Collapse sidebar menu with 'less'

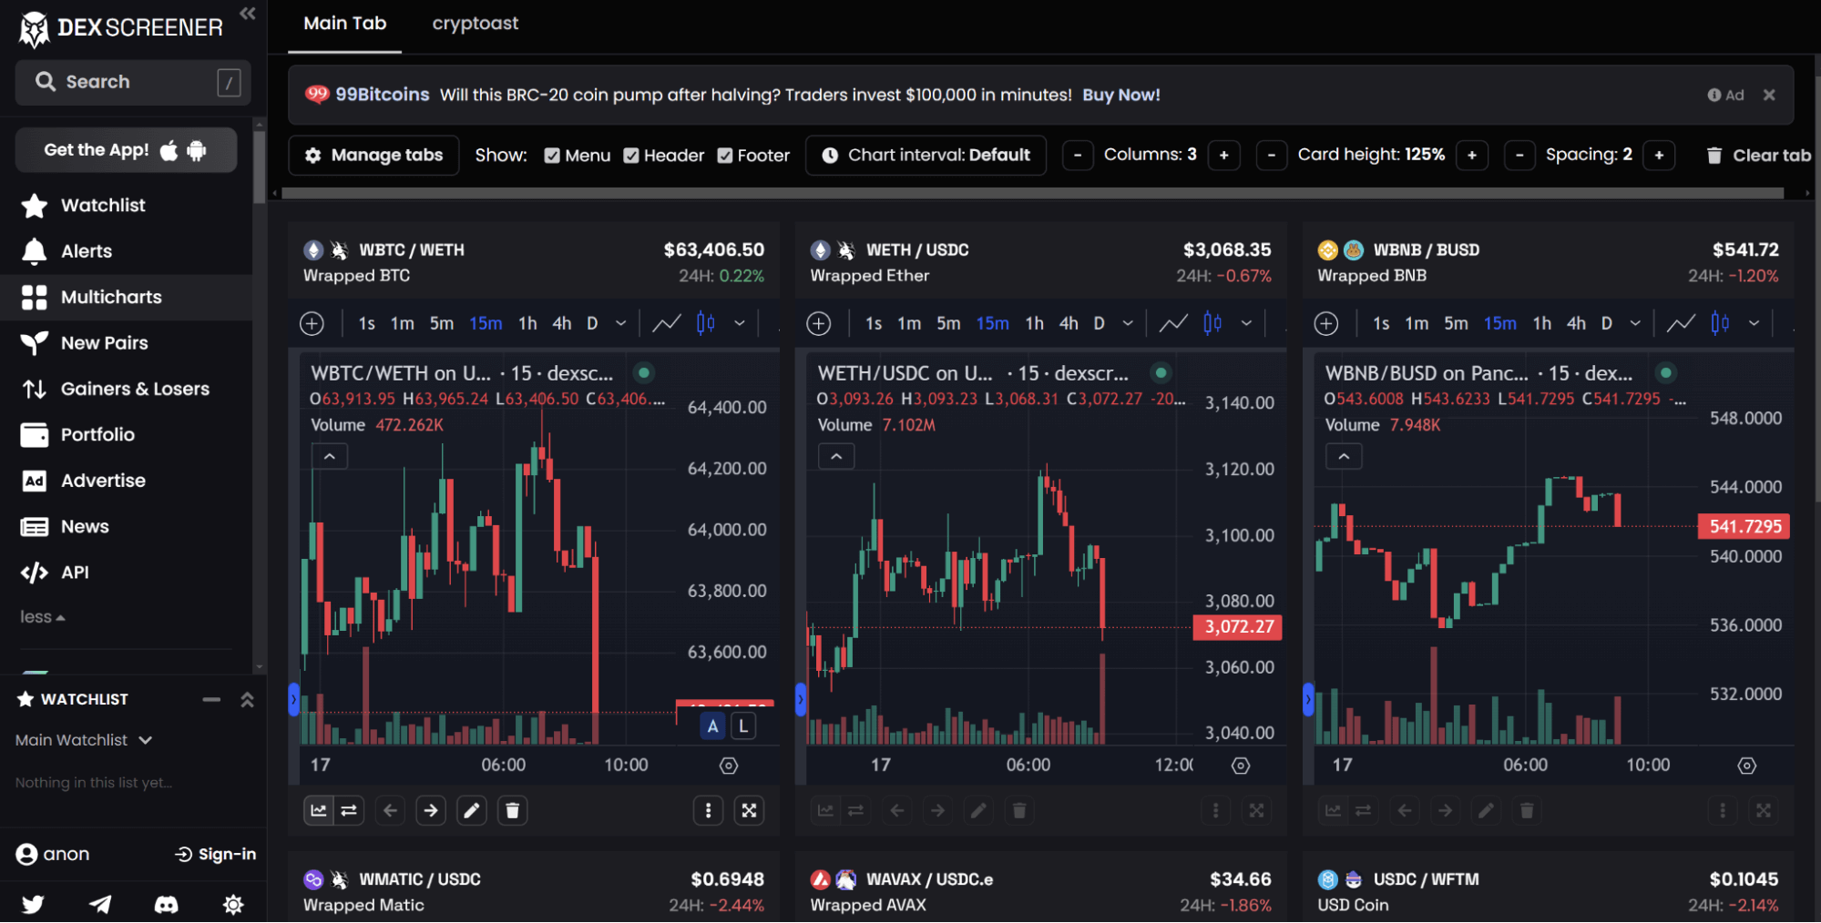tap(42, 617)
